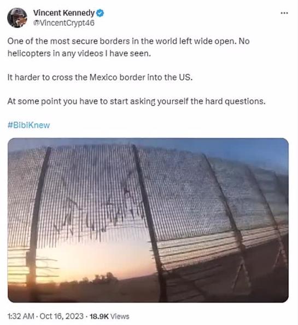Open the three-dot more options menu
The image size is (298, 325).
[284, 13]
